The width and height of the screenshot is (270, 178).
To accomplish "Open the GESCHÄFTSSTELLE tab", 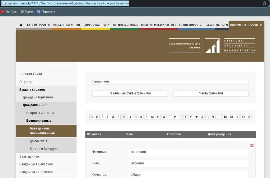I will click(x=39, y=25).
